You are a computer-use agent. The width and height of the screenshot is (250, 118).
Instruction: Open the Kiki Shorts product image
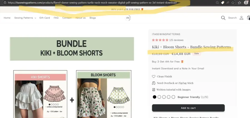coord(40,94)
